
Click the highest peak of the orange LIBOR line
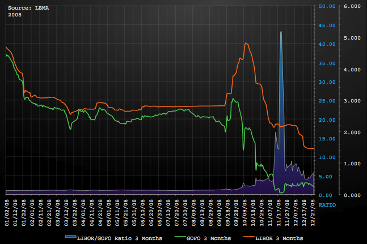pos(245,43)
